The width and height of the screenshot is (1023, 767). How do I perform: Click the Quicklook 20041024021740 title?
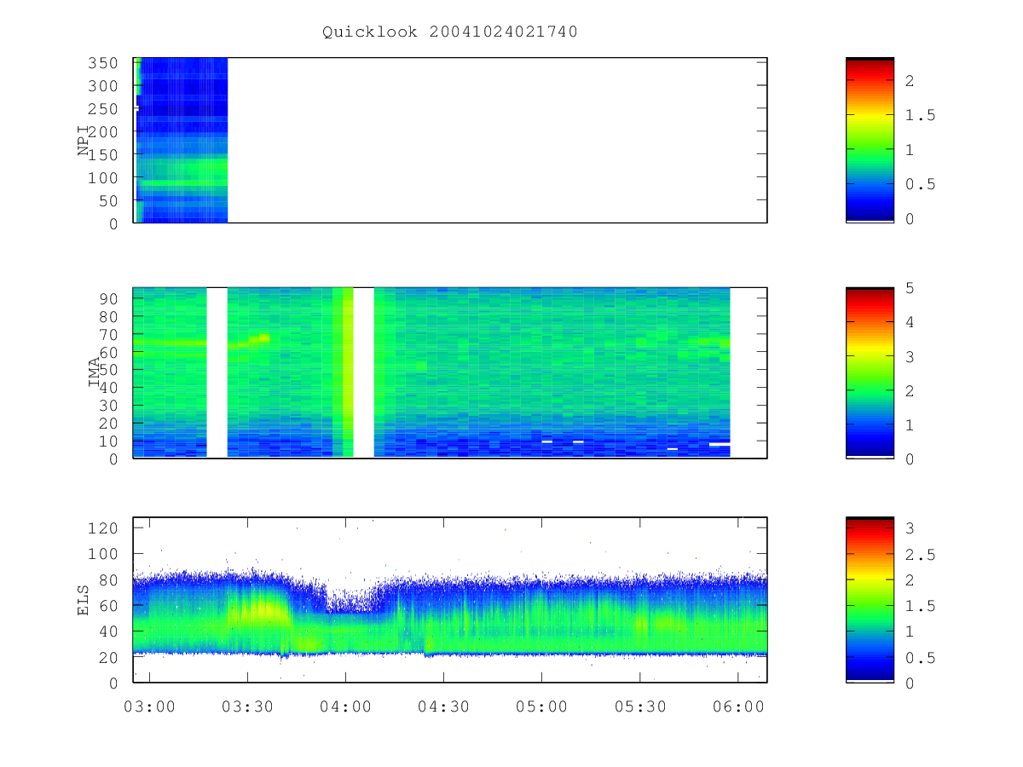[450, 32]
